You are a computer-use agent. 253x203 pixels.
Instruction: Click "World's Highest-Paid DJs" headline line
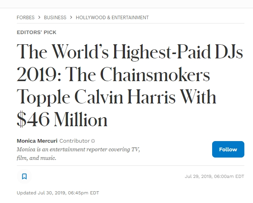(x=147, y=52)
